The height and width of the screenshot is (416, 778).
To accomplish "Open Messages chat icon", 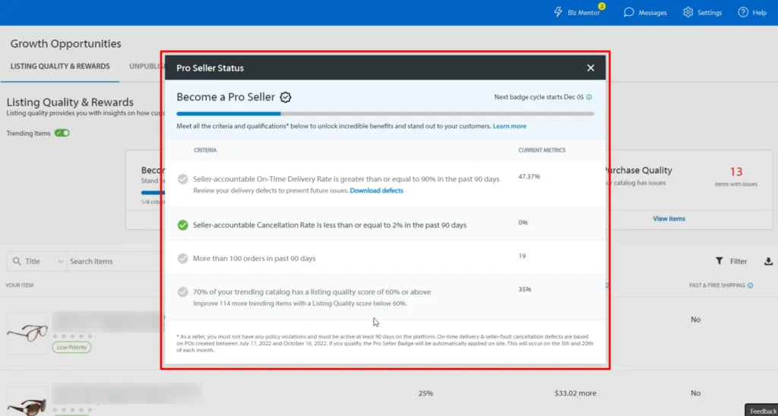I will (629, 12).
